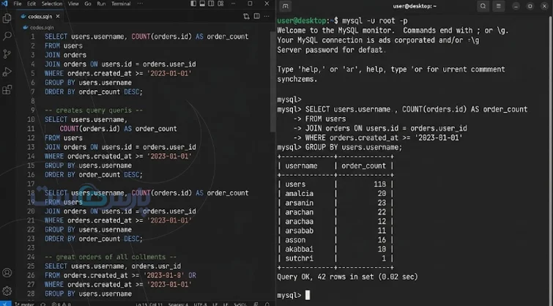Click the 'username' column header in the terminal
Screen dimensions: 553x306
pos(301,165)
